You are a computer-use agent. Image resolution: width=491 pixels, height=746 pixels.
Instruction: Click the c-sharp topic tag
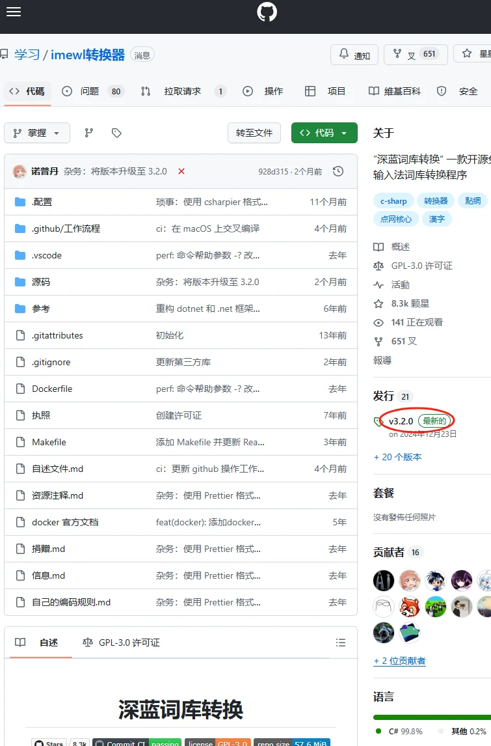pos(393,200)
